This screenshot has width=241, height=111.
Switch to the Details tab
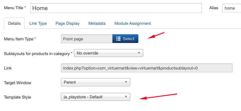(x=14, y=23)
